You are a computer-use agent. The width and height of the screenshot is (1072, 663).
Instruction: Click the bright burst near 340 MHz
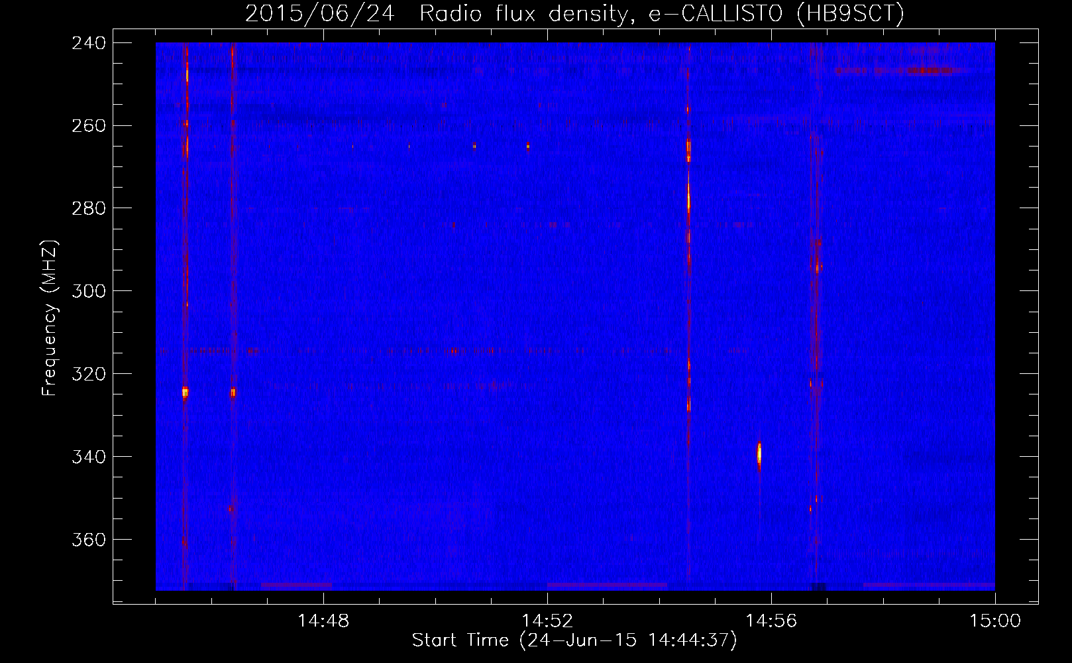[759, 455]
